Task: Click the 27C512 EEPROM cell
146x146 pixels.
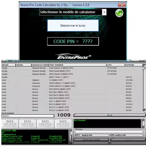Action: [x=129, y=104]
